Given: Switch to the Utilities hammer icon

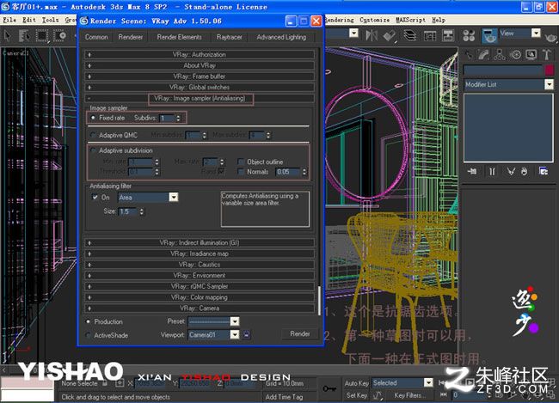Looking at the screenshot, I should (x=546, y=54).
